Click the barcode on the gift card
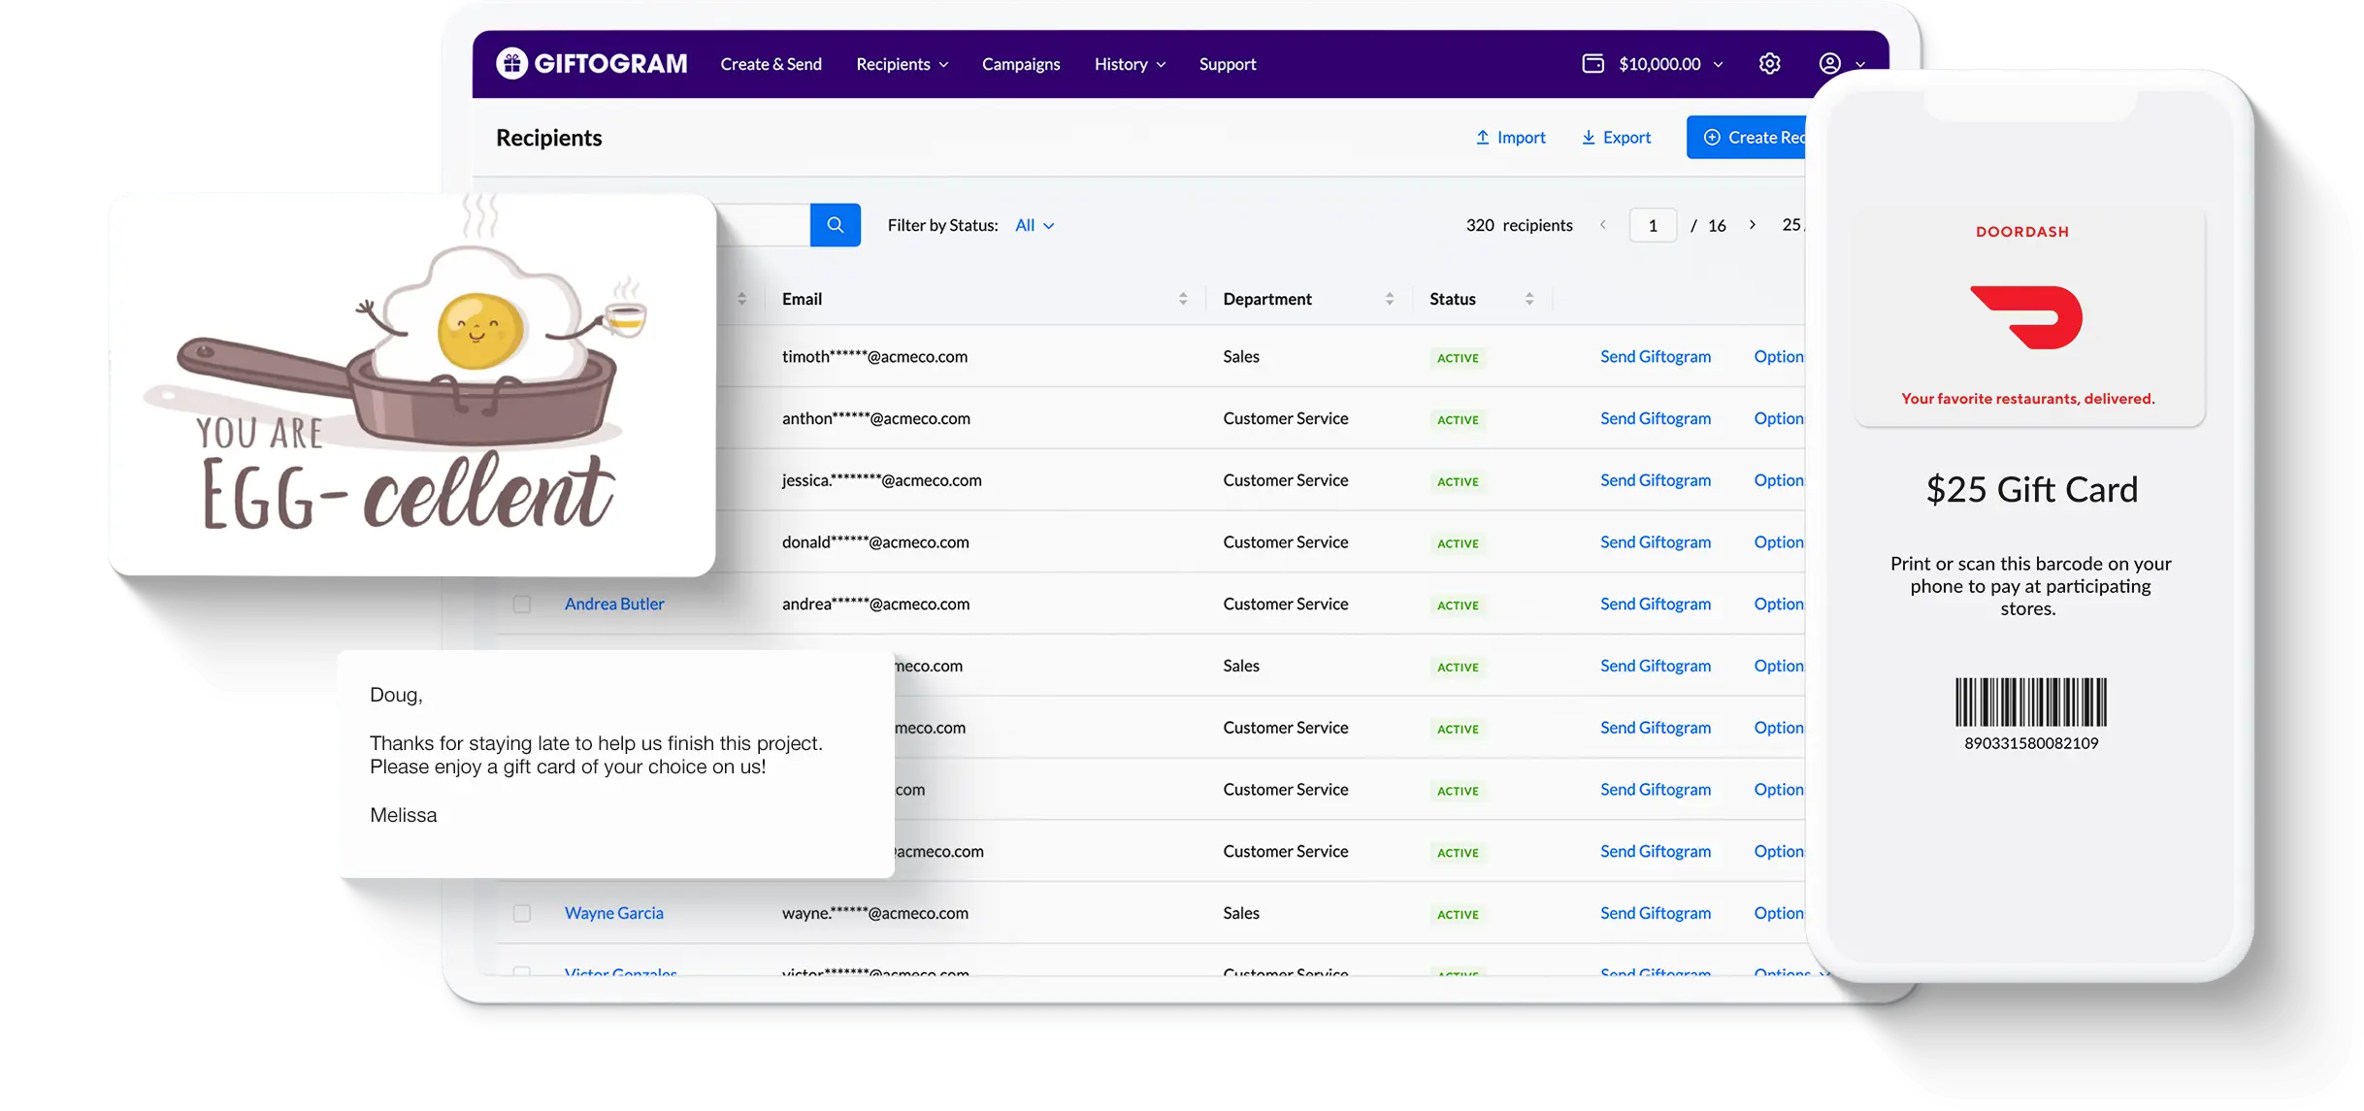This screenshot has width=2364, height=1111. coord(2031,702)
